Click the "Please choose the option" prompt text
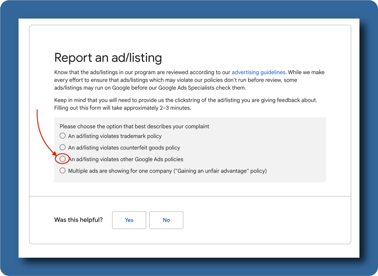This screenshot has height=276, width=378. [x=134, y=126]
